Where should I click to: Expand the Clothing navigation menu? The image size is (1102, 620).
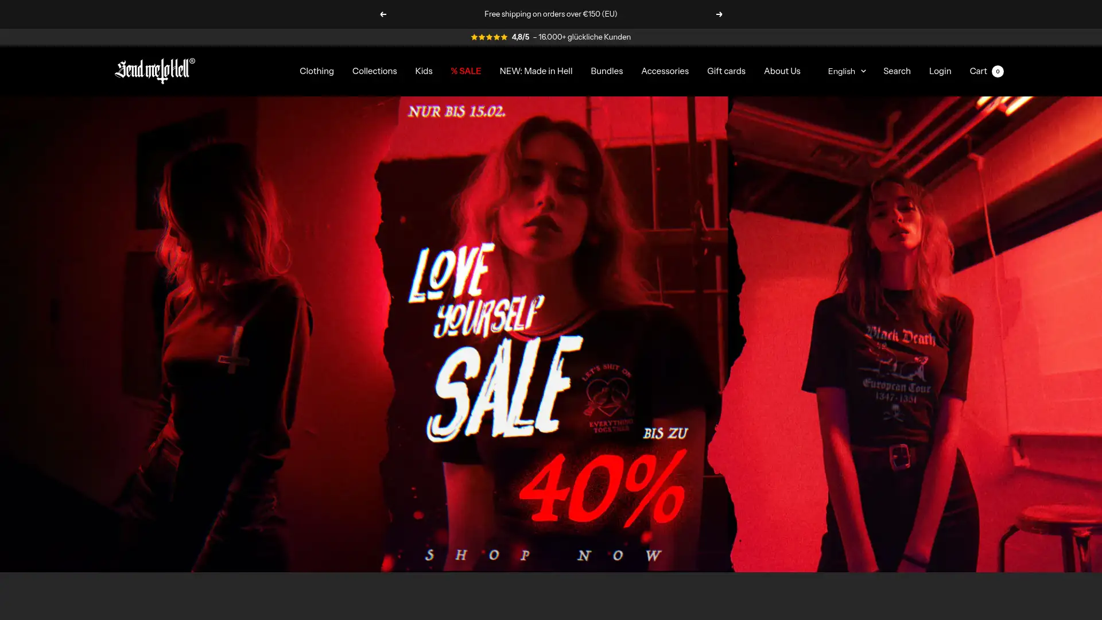coord(316,71)
